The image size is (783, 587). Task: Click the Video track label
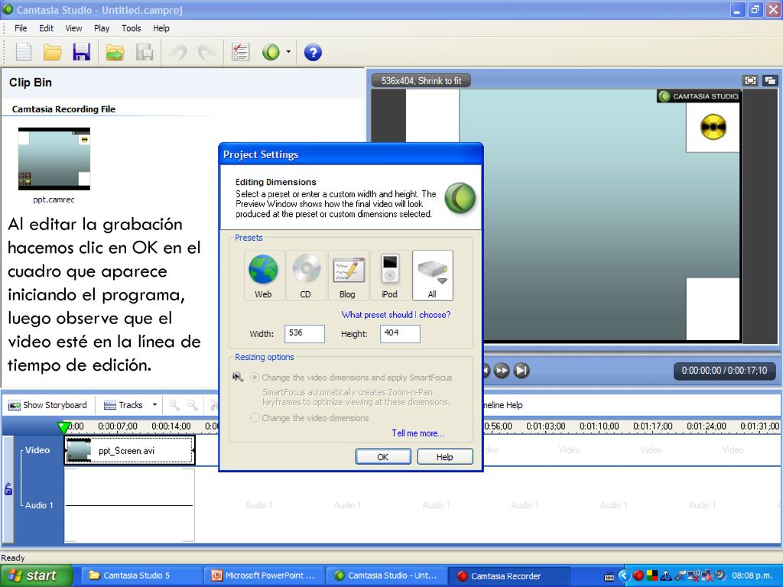pyautogui.click(x=37, y=449)
